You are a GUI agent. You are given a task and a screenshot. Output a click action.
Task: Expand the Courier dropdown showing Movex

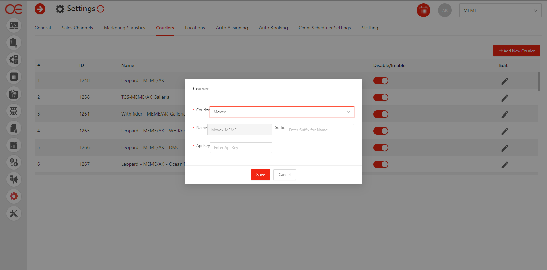point(281,112)
